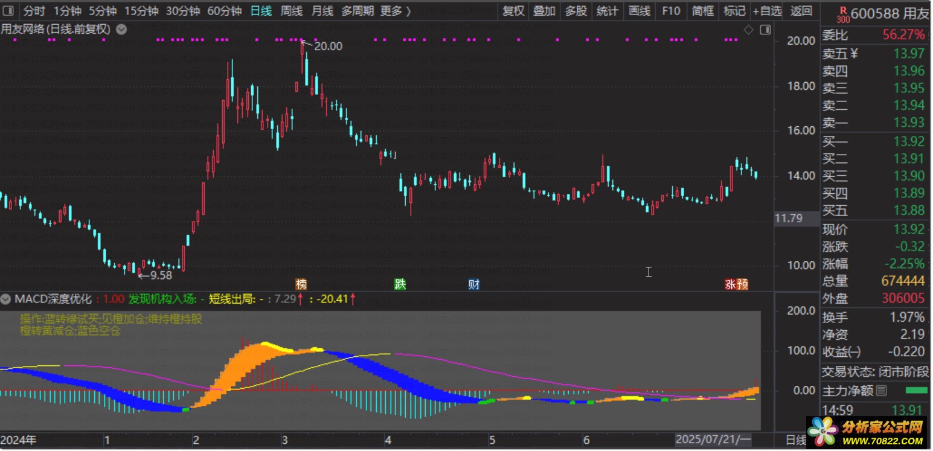Click the 短线出局 indicator label
The width and height of the screenshot is (933, 451).
pyautogui.click(x=232, y=299)
